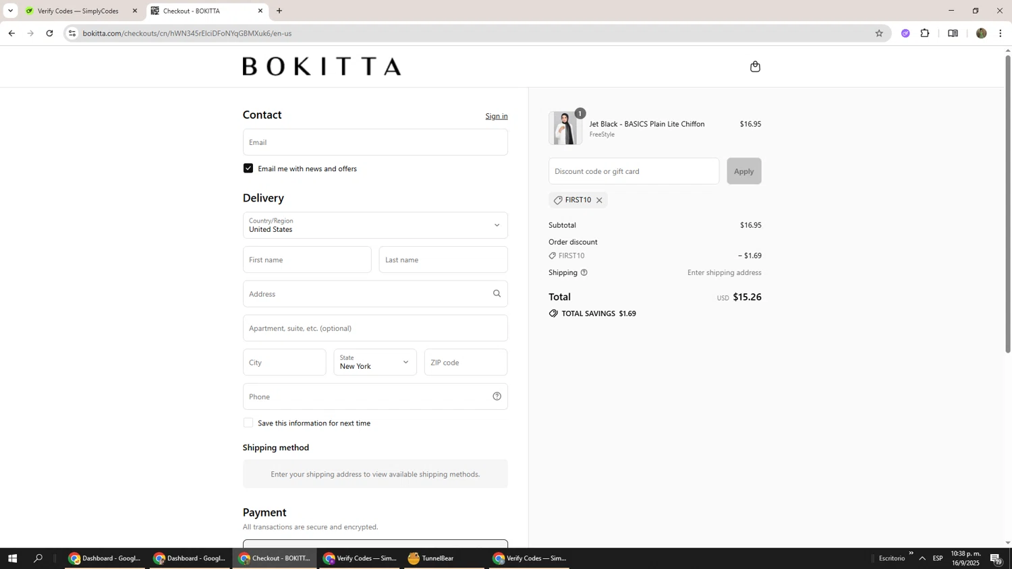Image resolution: width=1012 pixels, height=569 pixels.
Task: Open new browser tab
Action: click(x=279, y=11)
